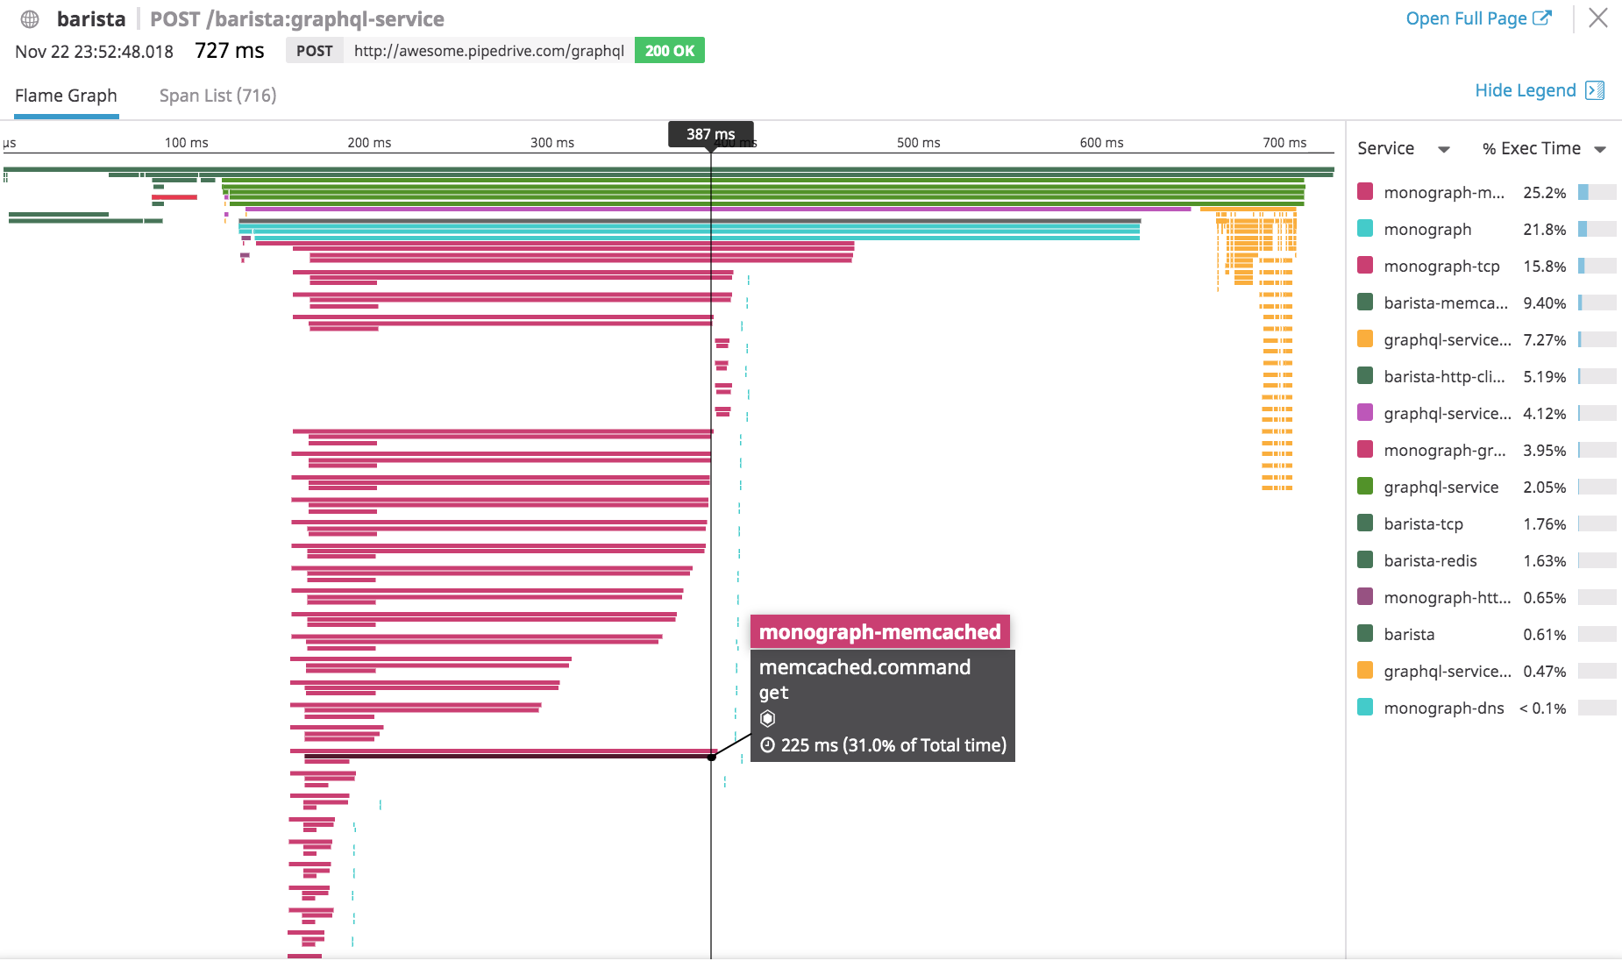Image resolution: width=1622 pixels, height=968 pixels.
Task: Click the graphql request URL
Action: coord(489,51)
